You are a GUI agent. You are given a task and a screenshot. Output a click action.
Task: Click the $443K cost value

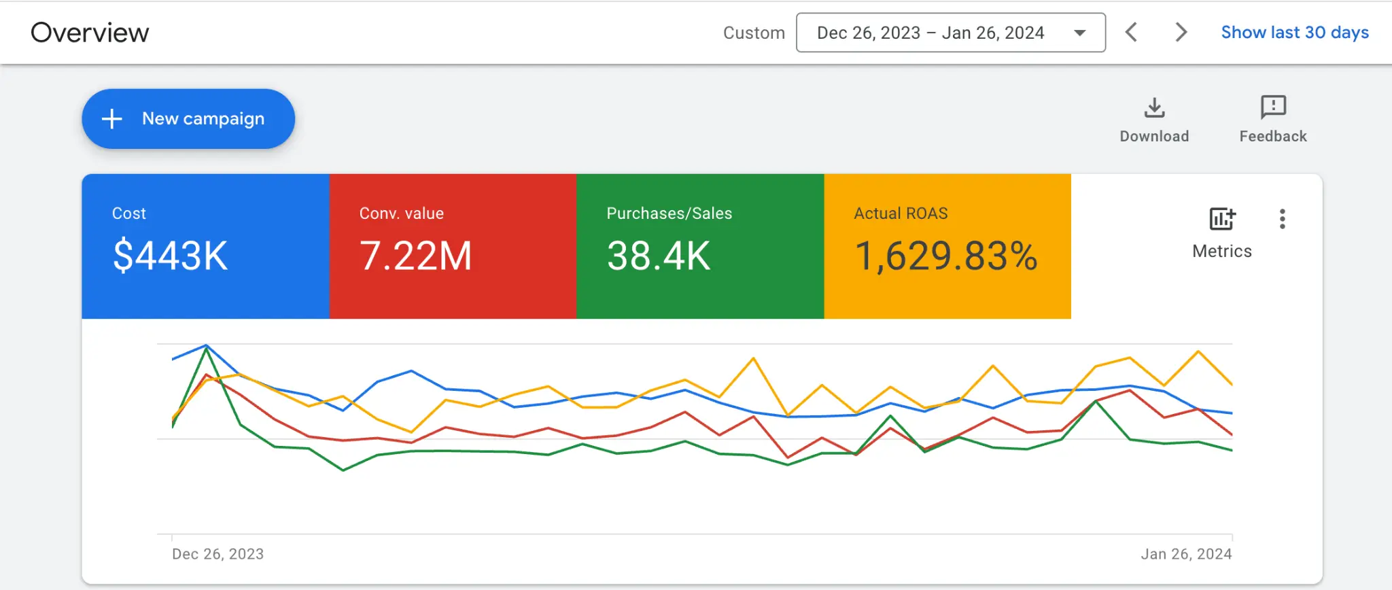[x=171, y=256]
